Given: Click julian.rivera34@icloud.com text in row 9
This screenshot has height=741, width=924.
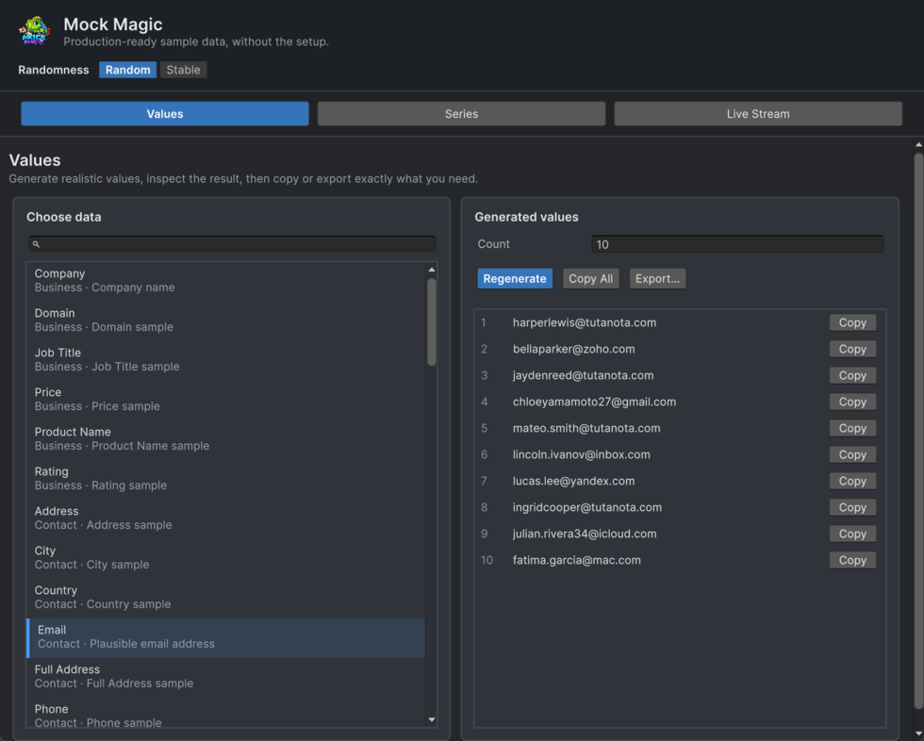Looking at the screenshot, I should 584,534.
